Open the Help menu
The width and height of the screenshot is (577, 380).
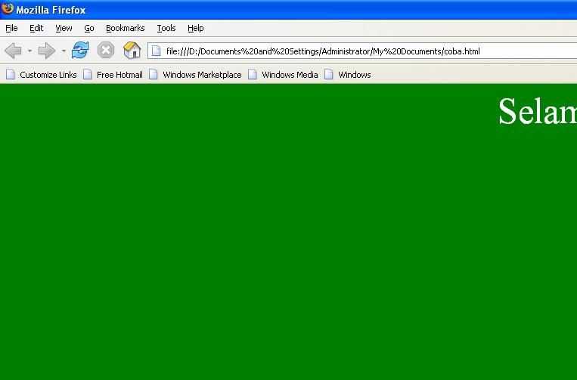click(195, 28)
